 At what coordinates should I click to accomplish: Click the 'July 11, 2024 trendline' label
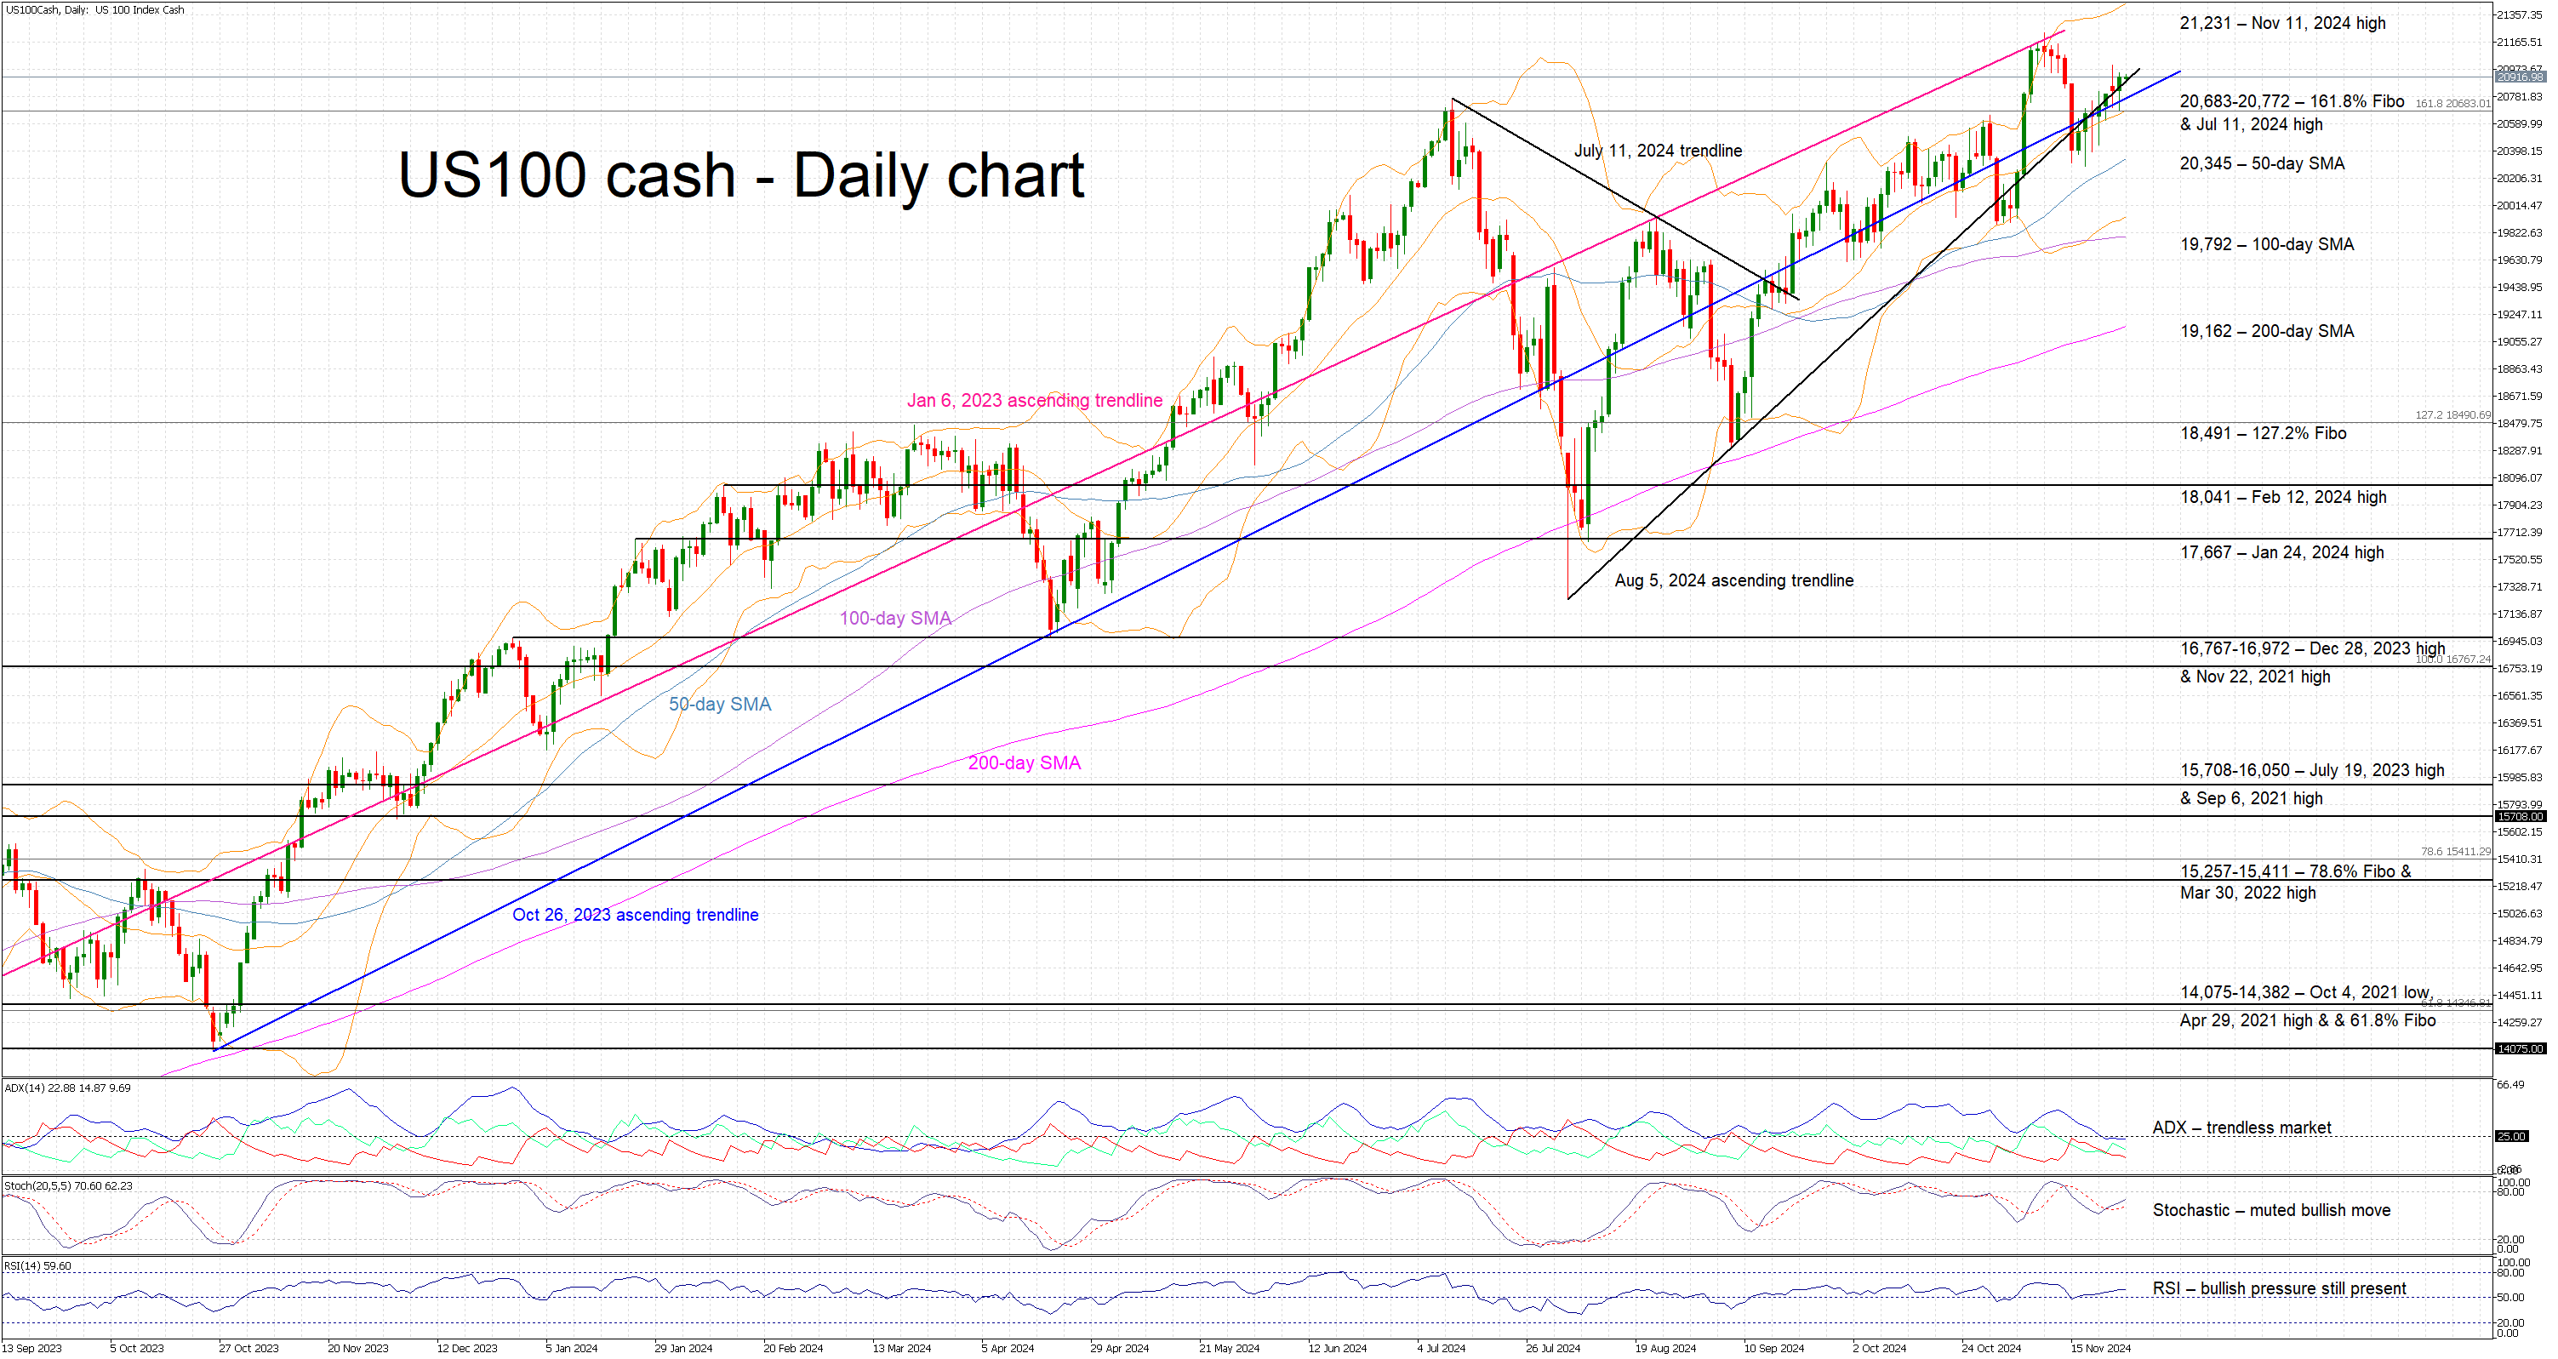click(1658, 151)
